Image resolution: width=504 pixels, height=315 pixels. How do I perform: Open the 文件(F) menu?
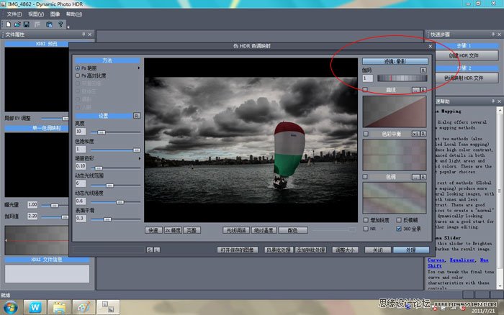pos(14,14)
